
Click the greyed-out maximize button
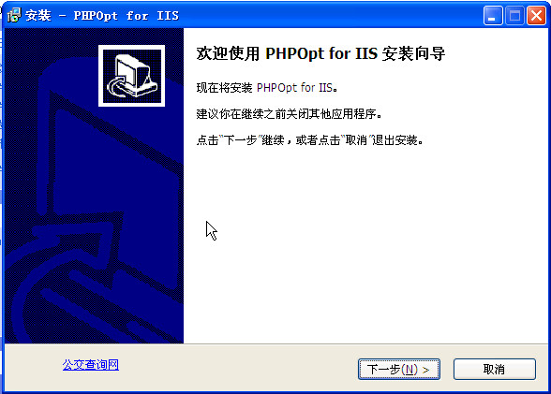[x=514, y=15]
